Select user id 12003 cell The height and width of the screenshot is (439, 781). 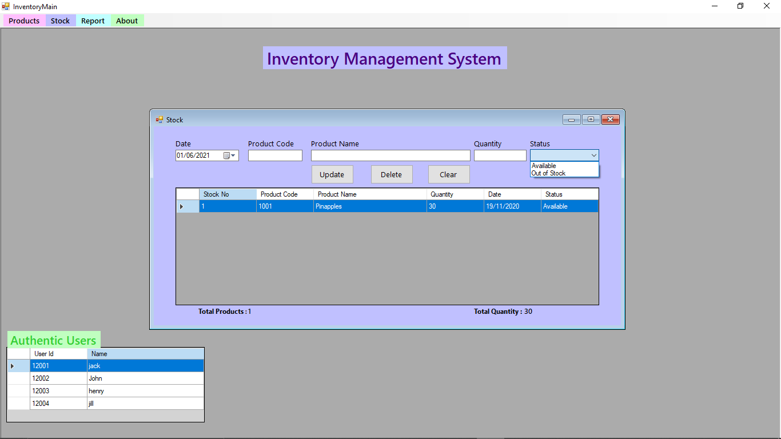[x=58, y=391]
